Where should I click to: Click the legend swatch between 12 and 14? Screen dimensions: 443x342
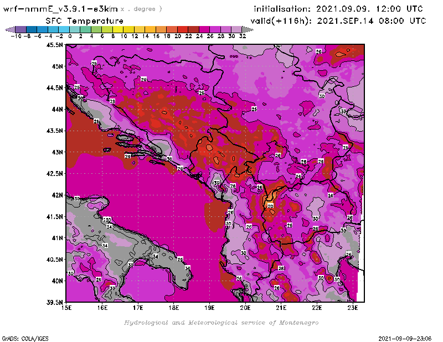140,30
